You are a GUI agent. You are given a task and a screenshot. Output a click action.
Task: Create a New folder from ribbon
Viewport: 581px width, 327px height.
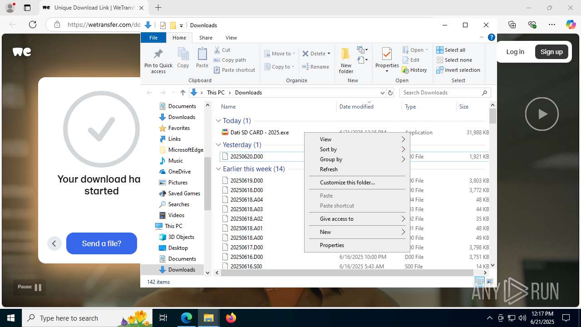[346, 60]
